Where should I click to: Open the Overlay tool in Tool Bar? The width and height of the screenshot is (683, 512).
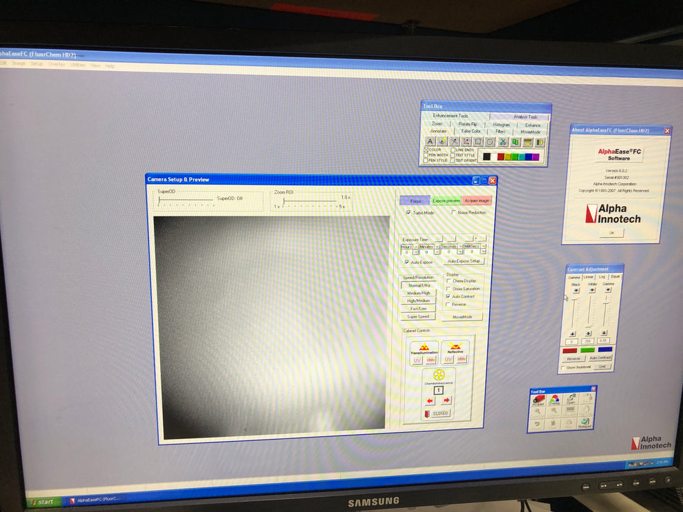click(554, 401)
